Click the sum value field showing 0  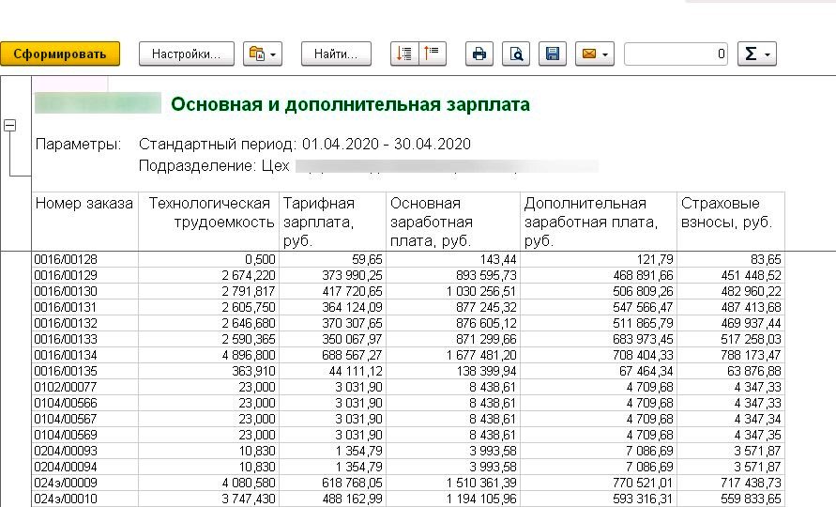coord(676,54)
